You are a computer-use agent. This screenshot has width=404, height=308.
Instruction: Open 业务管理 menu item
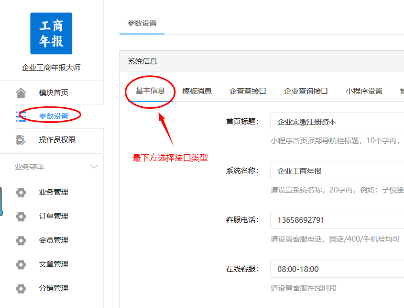[x=53, y=192]
